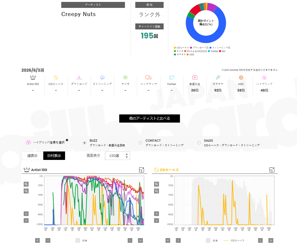This screenshot has width=297, height=243.
Task: Click the 動画再生 video play icon
Action: pyautogui.click(x=195, y=78)
